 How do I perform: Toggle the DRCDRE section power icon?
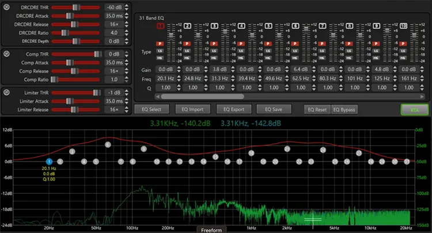click(6, 7)
